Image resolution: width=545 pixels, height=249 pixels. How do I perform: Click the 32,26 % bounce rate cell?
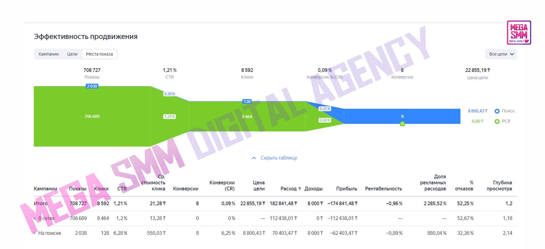(x=465, y=233)
